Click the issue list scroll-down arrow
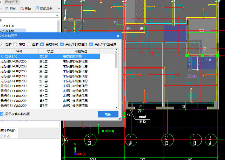 116,108
